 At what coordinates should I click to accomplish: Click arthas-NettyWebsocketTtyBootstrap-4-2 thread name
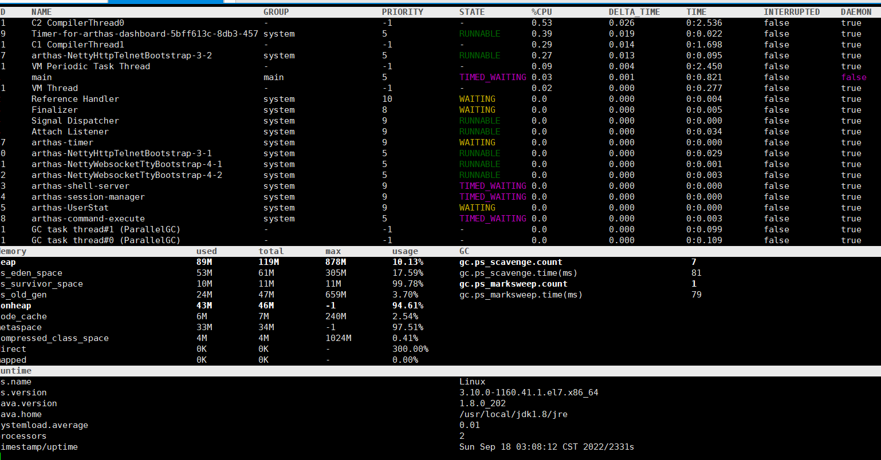[127, 175]
